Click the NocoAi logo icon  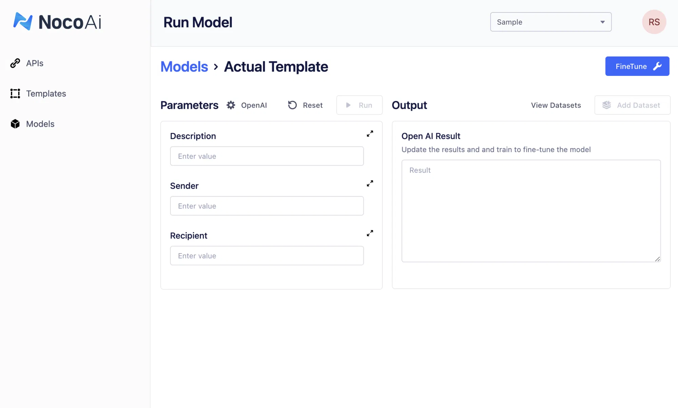click(23, 21)
